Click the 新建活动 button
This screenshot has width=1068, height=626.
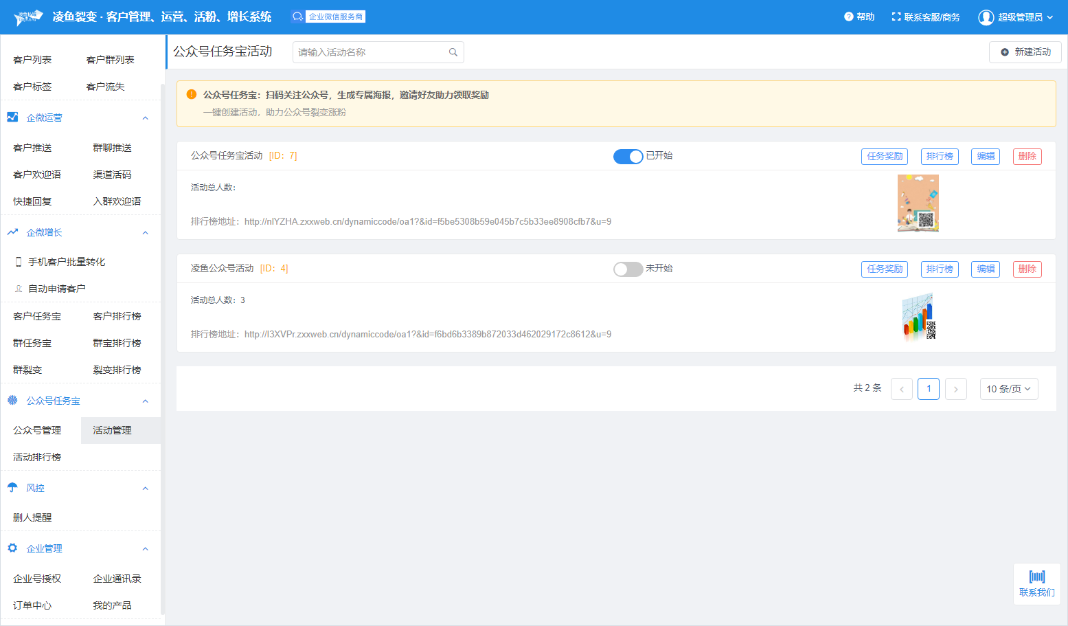1025,52
